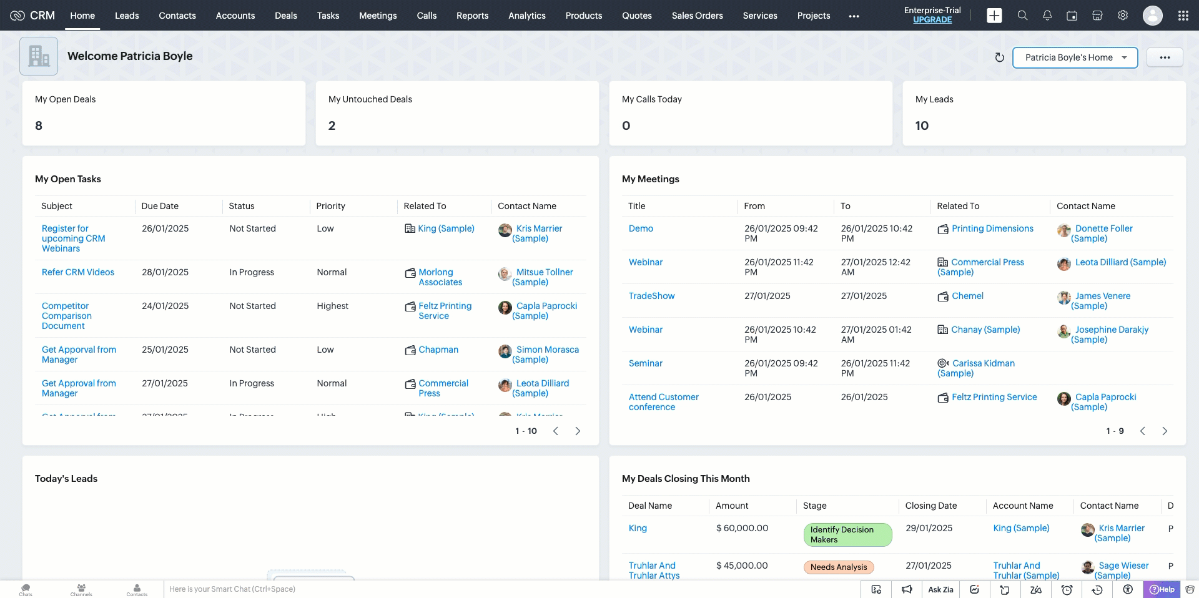Select the Sales Orders tab

(x=697, y=16)
